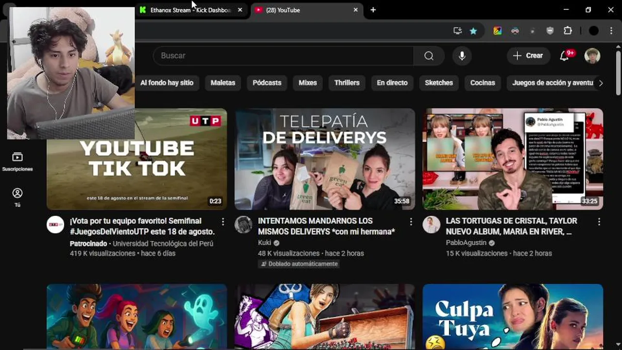Click the search magnifier button
Image resolution: width=622 pixels, height=350 pixels.
tap(429, 56)
